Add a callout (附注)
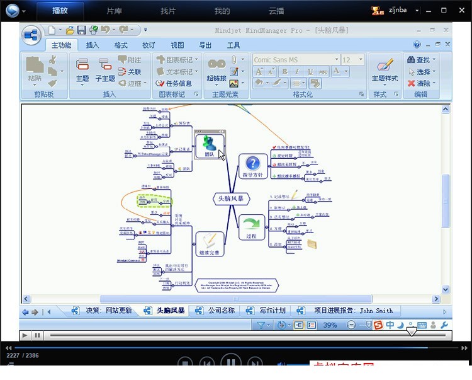The width and height of the screenshot is (472, 380). 130,60
